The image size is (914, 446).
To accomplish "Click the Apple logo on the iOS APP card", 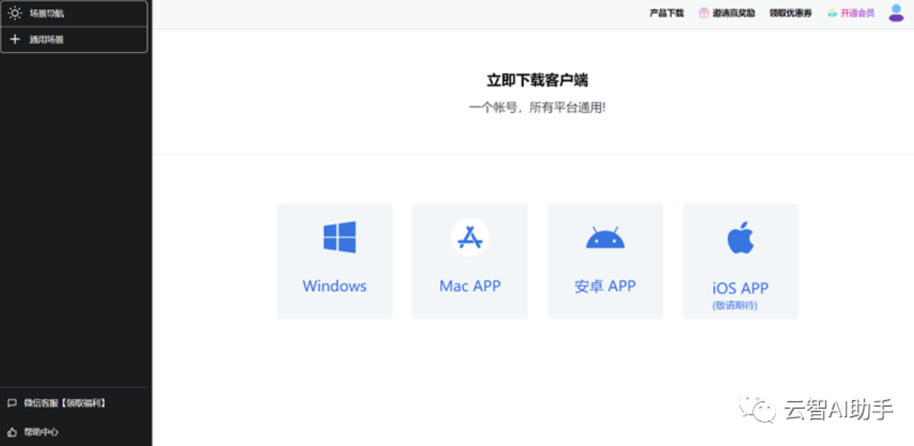I will pyautogui.click(x=741, y=238).
